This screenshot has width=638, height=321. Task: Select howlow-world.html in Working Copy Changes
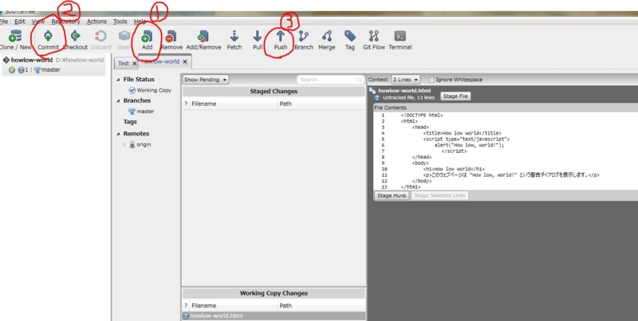[x=274, y=315]
